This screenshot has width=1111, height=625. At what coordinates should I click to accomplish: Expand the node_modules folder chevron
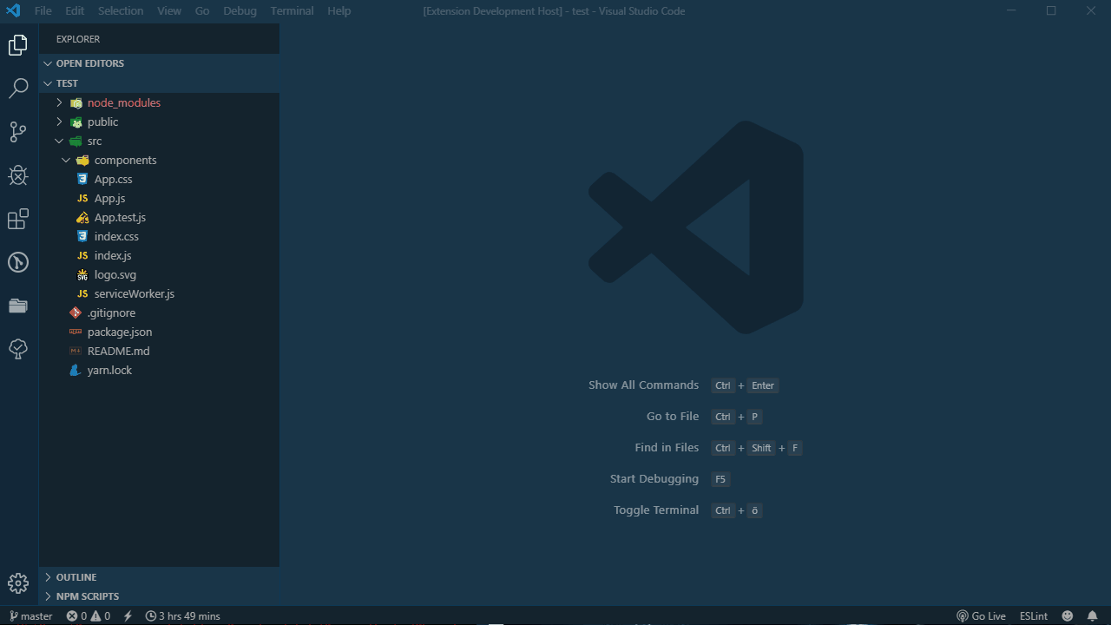coord(59,102)
